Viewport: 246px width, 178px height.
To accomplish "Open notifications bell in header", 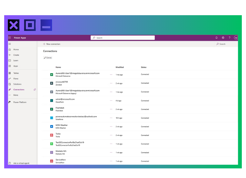I will point(216,38).
